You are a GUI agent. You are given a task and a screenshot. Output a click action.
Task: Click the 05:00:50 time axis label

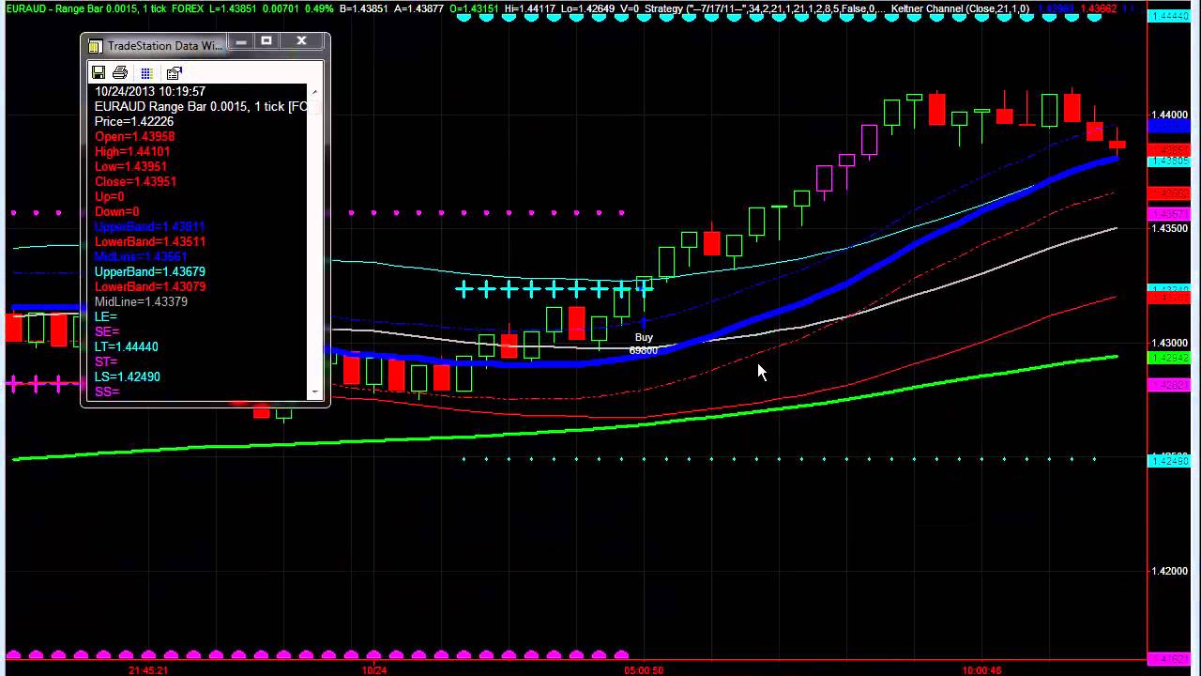(x=644, y=670)
